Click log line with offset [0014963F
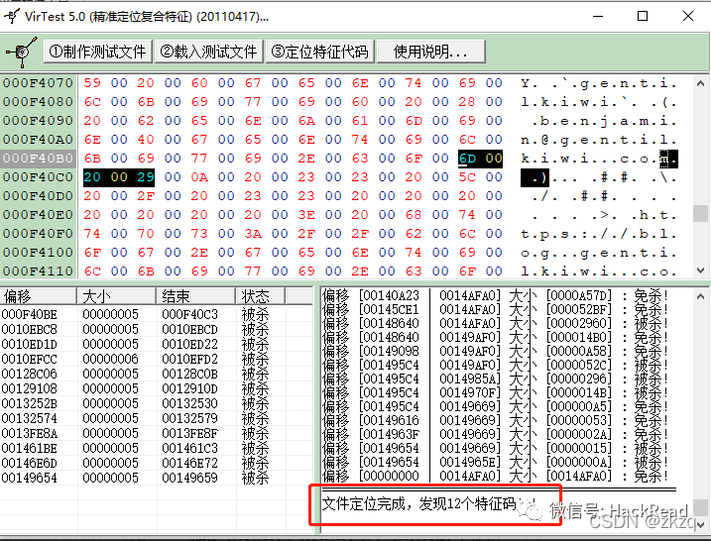This screenshot has width=711, height=541. pyautogui.click(x=495, y=434)
